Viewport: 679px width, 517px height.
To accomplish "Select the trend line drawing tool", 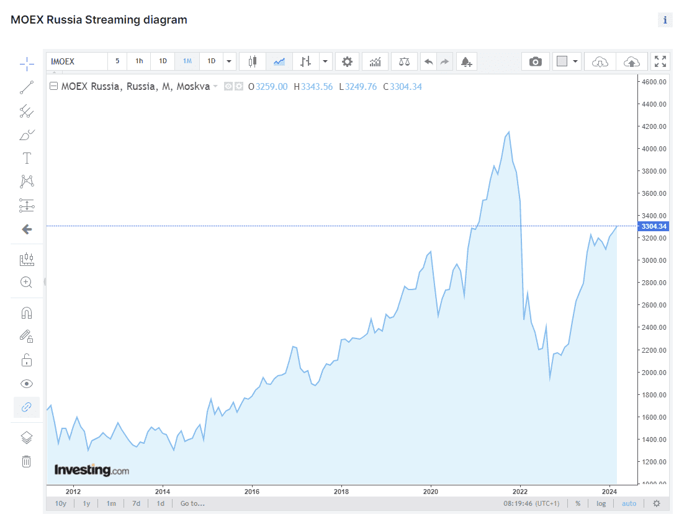I will point(26,87).
